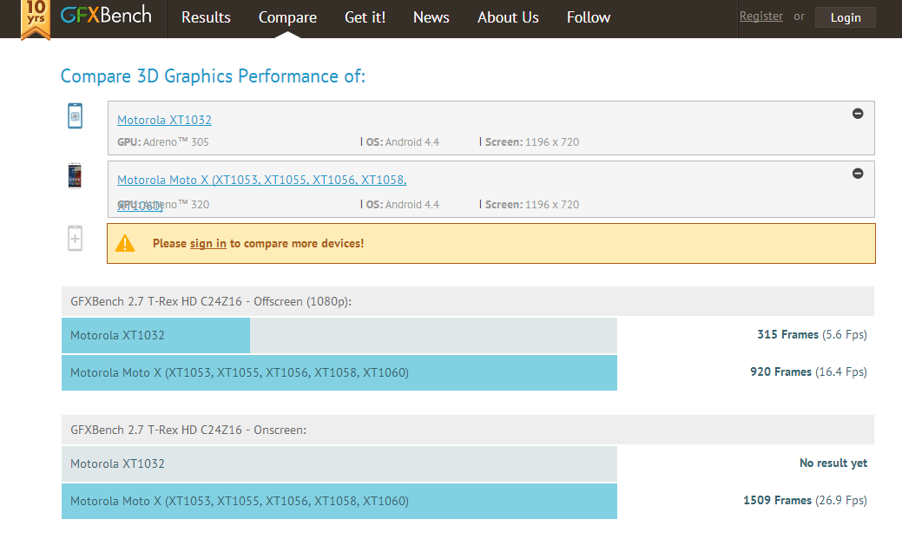Click the sign in link
Screen dimensions: 902x539
click(x=208, y=244)
